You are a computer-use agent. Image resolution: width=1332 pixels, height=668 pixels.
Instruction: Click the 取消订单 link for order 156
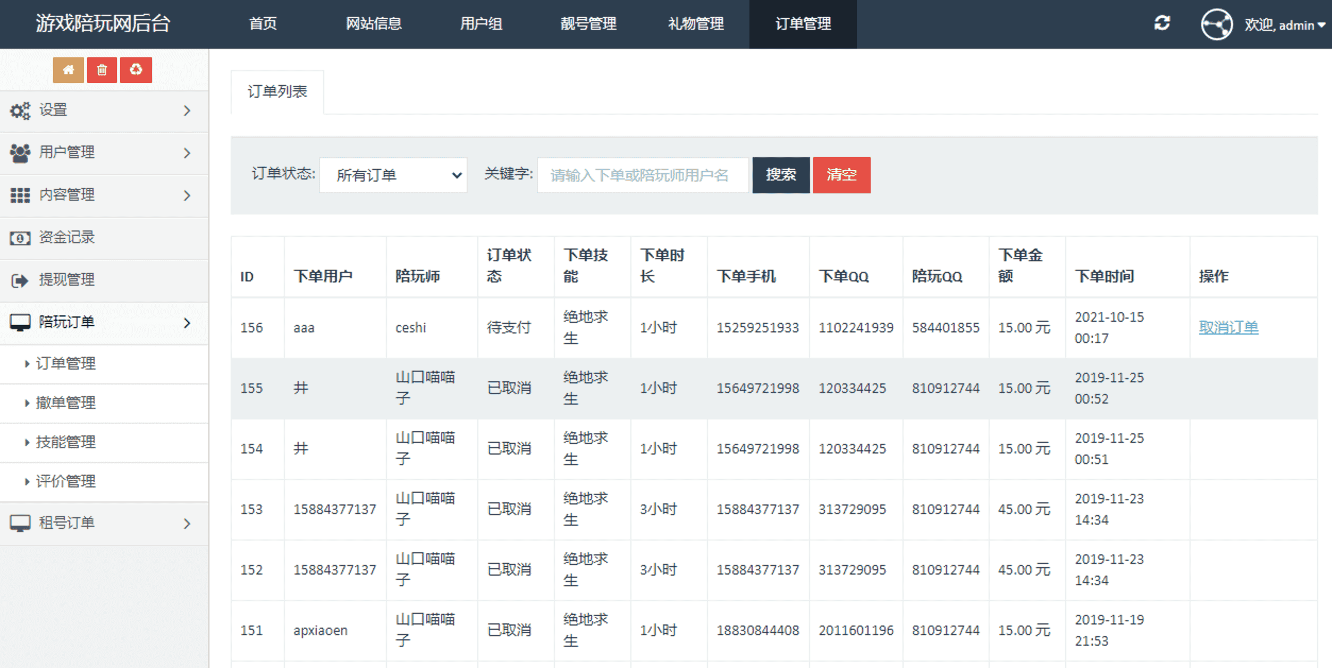(x=1228, y=328)
